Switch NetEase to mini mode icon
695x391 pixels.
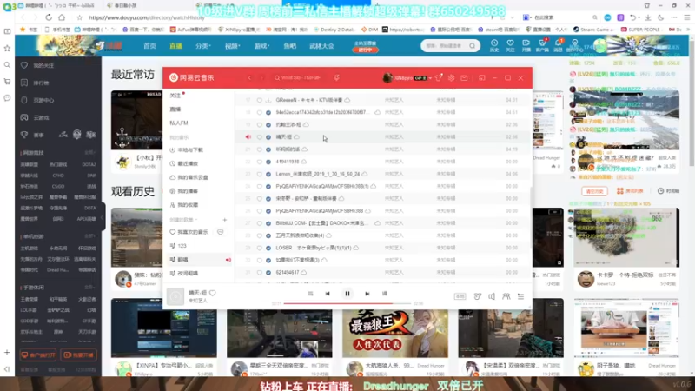pyautogui.click(x=482, y=77)
